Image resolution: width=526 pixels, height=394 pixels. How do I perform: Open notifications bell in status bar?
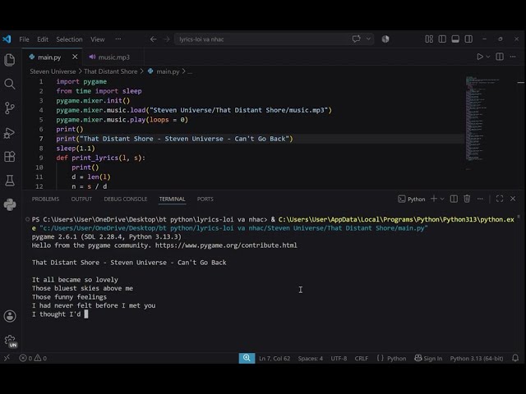(x=515, y=358)
